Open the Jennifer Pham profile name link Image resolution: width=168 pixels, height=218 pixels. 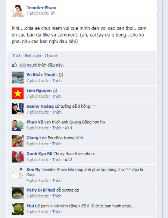tap(41, 8)
